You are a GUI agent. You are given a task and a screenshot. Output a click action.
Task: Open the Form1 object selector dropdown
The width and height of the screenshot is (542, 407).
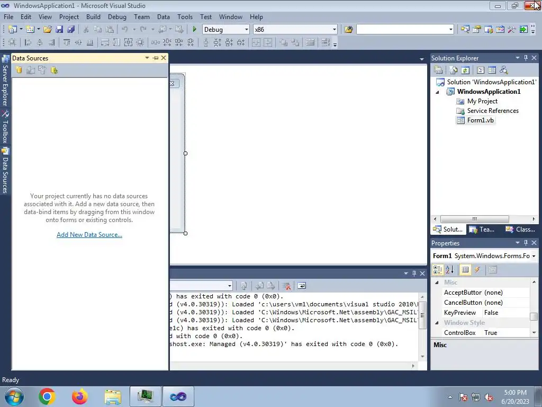[534, 256]
